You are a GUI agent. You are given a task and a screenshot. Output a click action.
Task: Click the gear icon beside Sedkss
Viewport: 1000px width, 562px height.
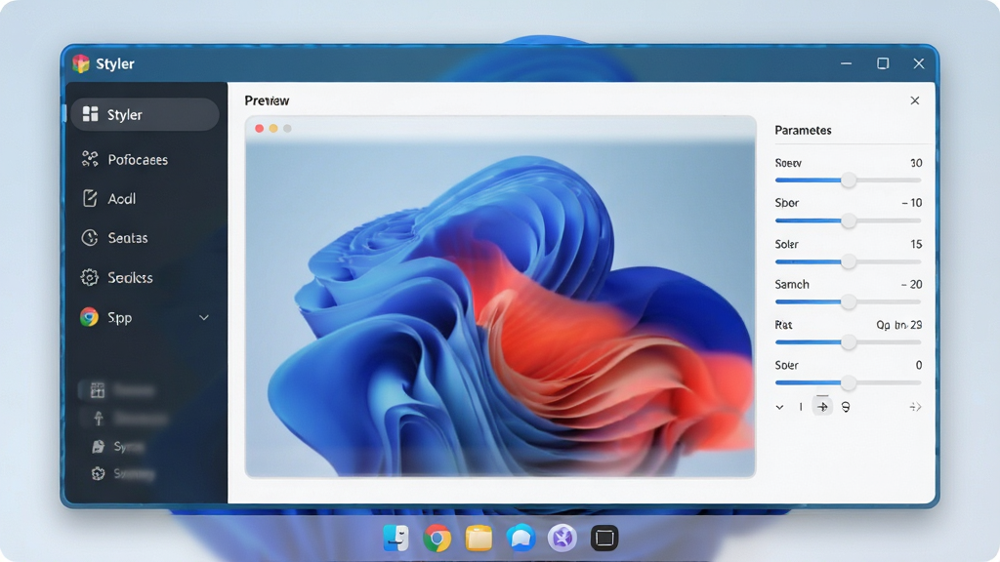pos(89,277)
